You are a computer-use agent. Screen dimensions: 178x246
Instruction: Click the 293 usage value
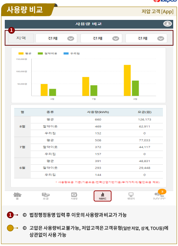point(98,168)
